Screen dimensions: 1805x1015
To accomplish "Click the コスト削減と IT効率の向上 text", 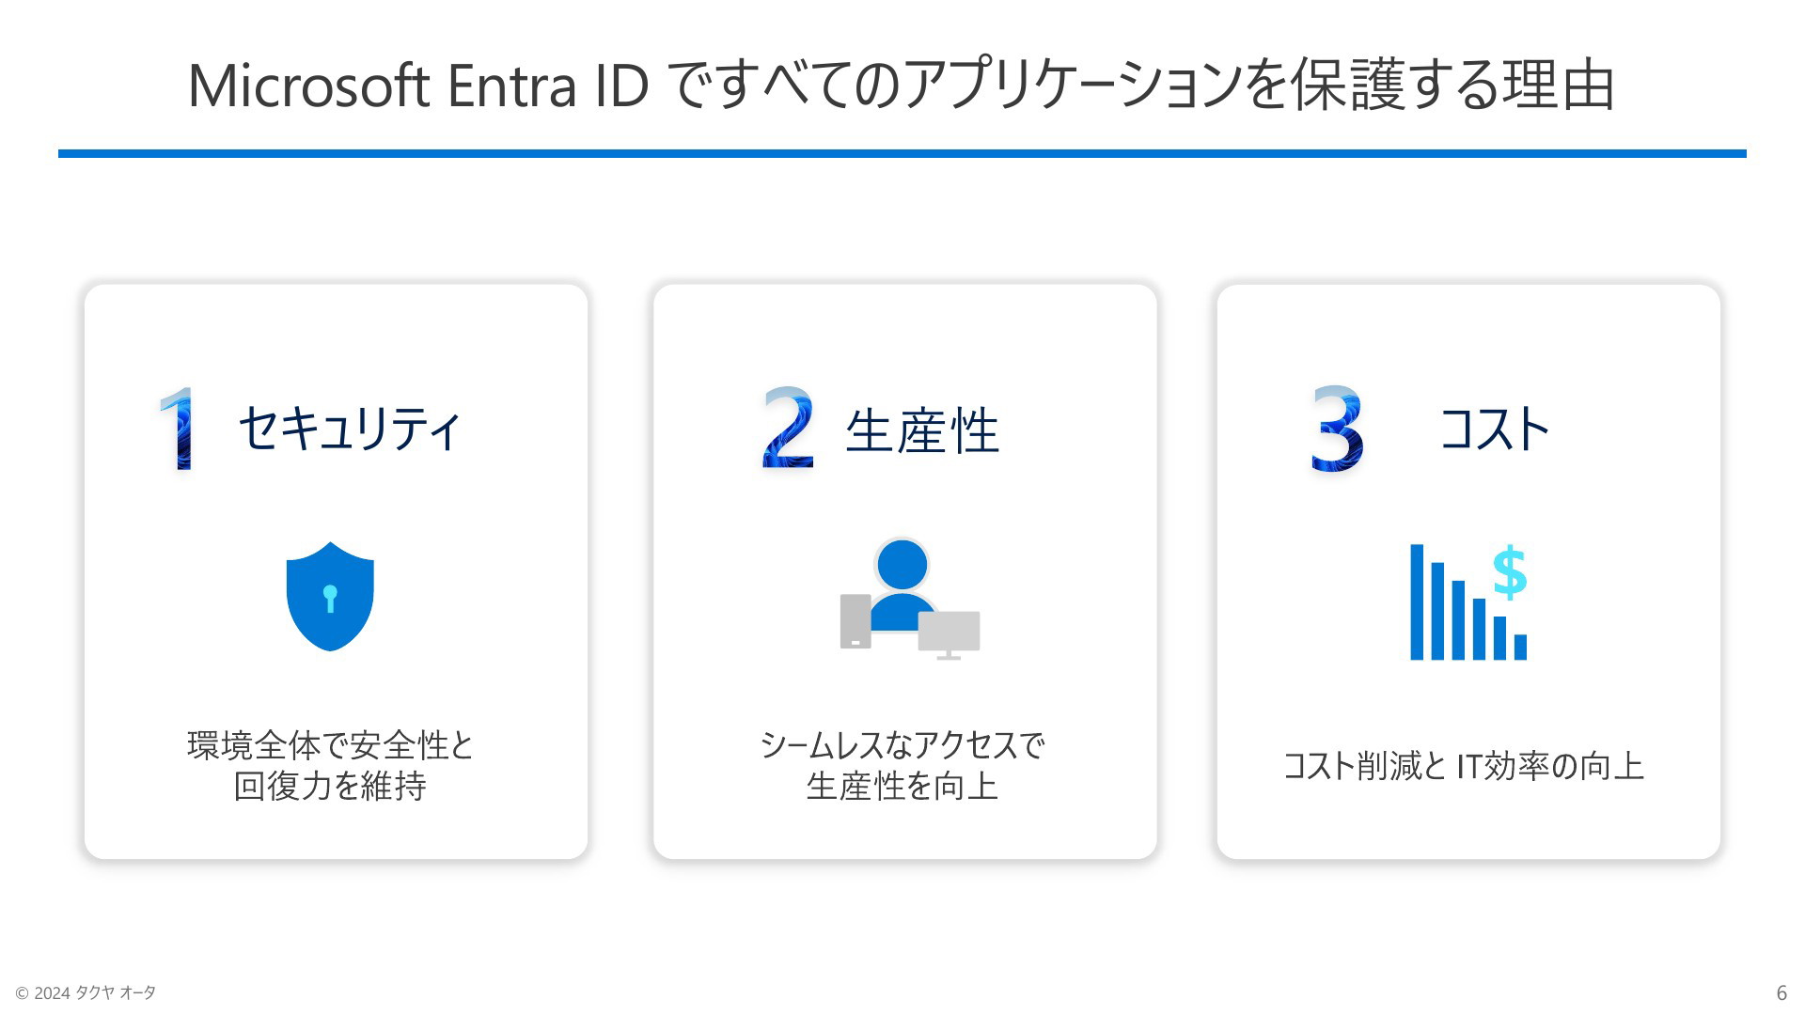I will (x=1464, y=766).
